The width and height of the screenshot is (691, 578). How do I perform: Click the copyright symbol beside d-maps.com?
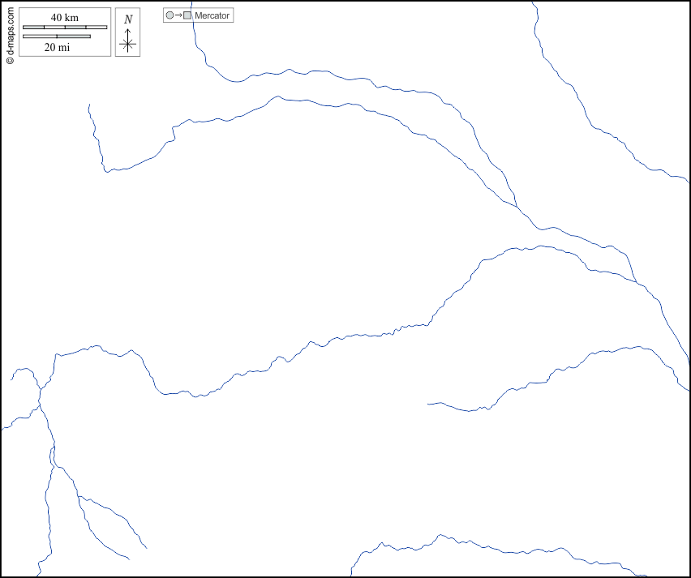point(10,59)
